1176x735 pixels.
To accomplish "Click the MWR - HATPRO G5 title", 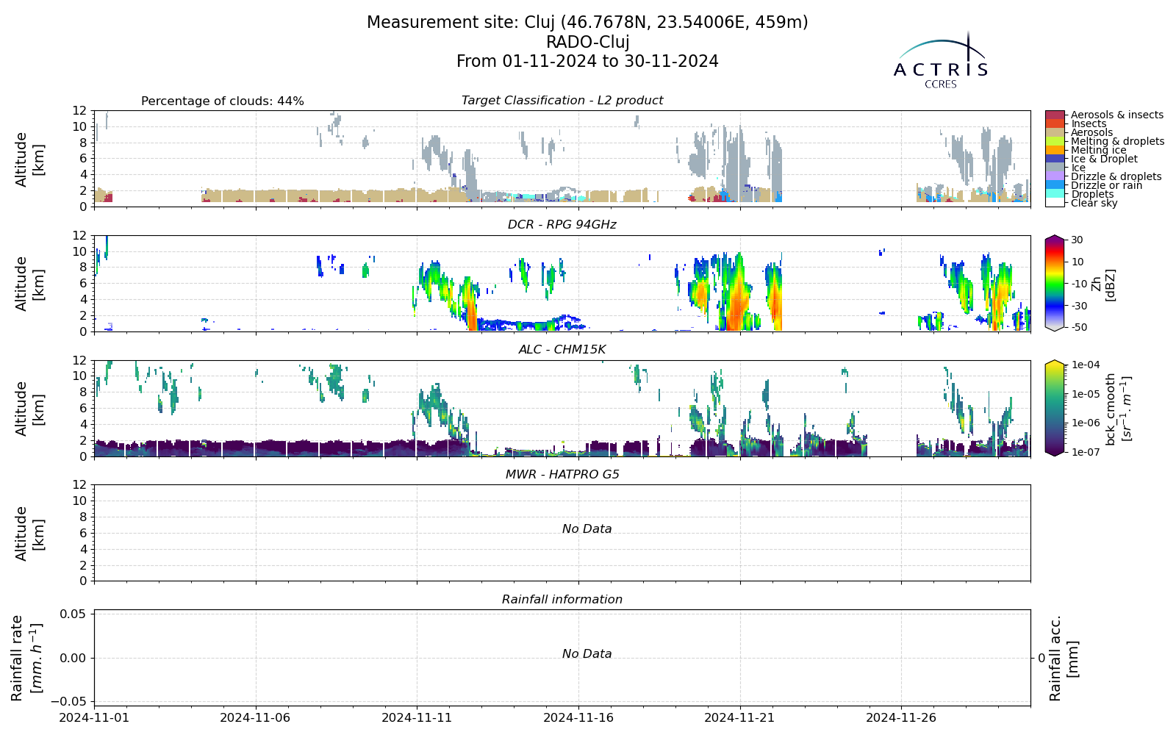I will [562, 475].
